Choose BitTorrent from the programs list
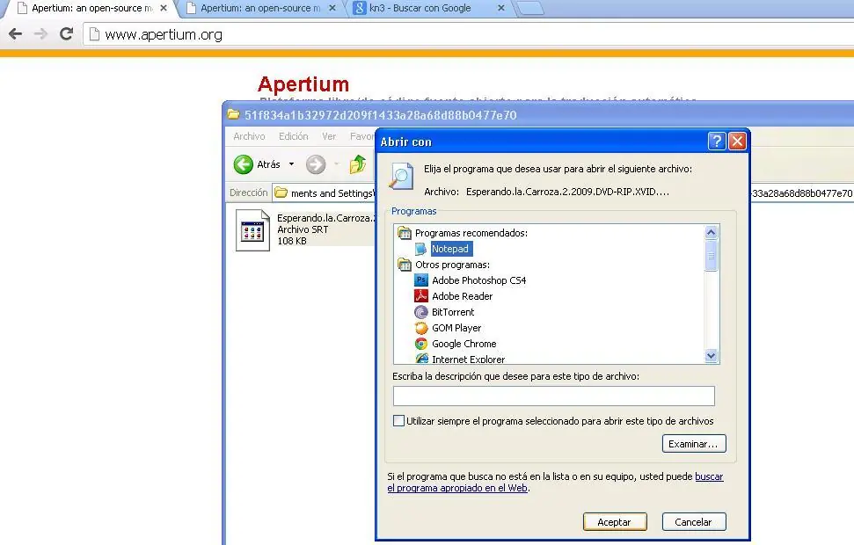 453,312
